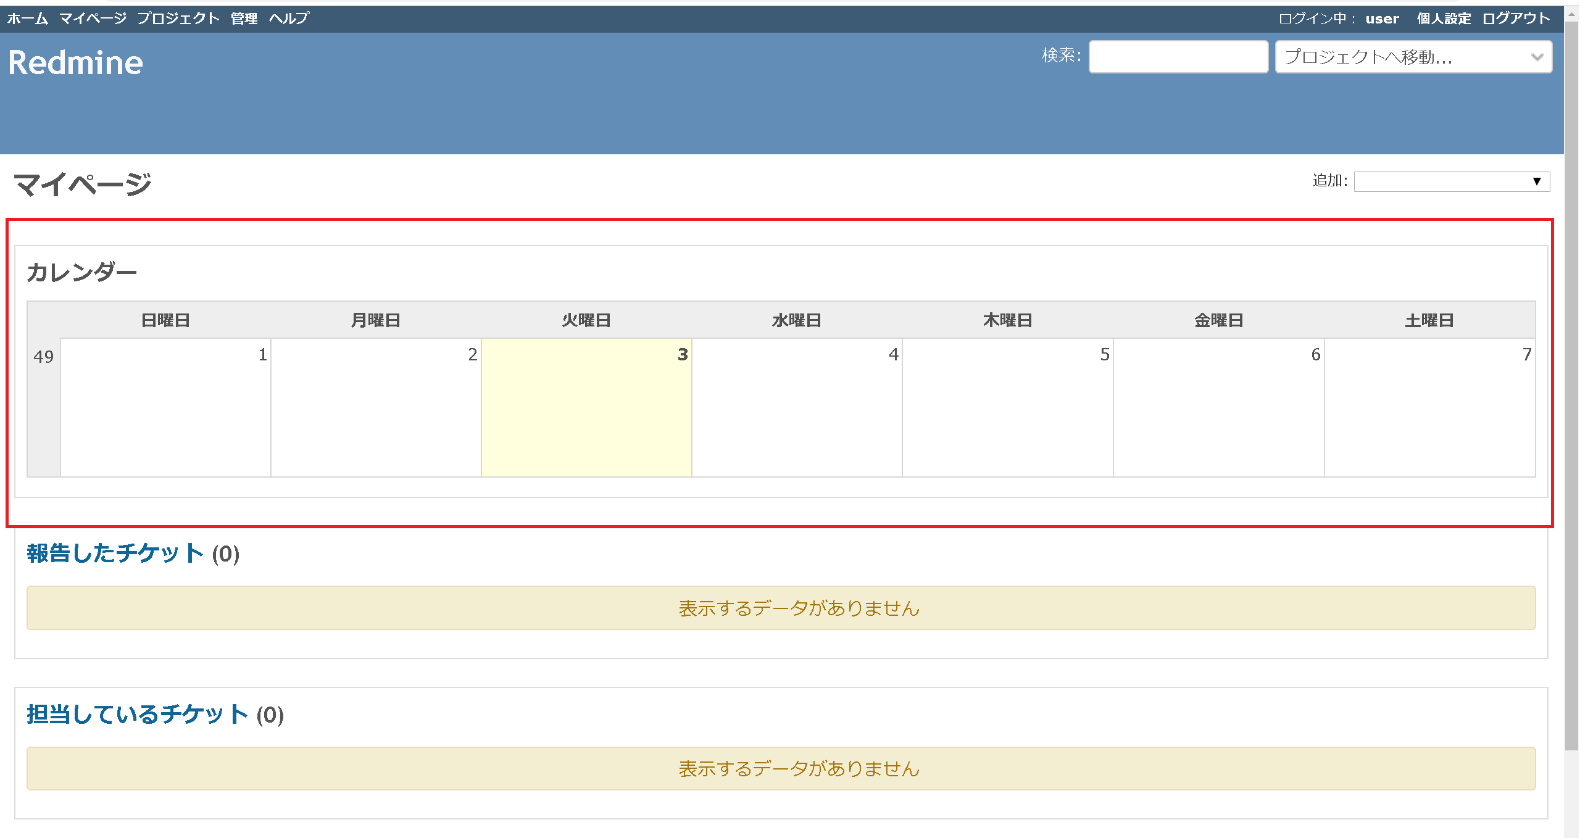Viewport: 1580px width, 838px height.
Task: Click the 水曜日 column header
Action: [797, 320]
